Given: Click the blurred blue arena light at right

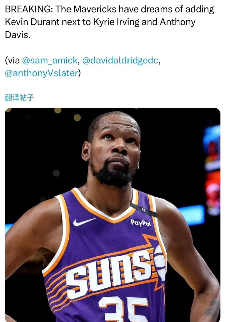Looking at the screenshot, I should pyautogui.click(x=191, y=215).
